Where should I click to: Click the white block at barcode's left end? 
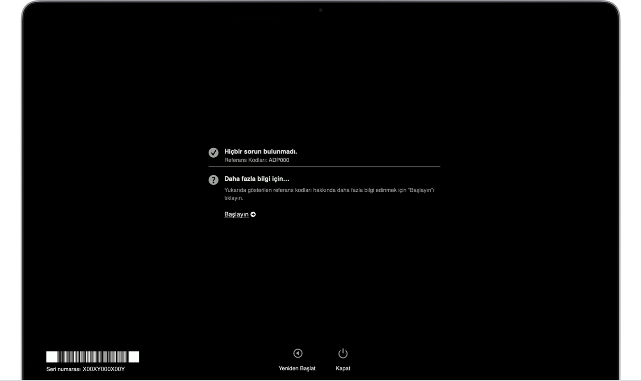(52, 357)
